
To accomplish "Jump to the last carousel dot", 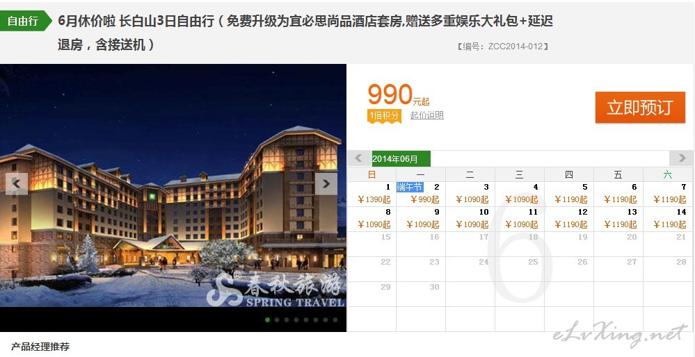I will click(x=335, y=319).
